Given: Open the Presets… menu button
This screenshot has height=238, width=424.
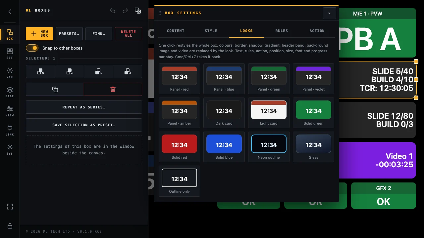Looking at the screenshot, I should [69, 34].
